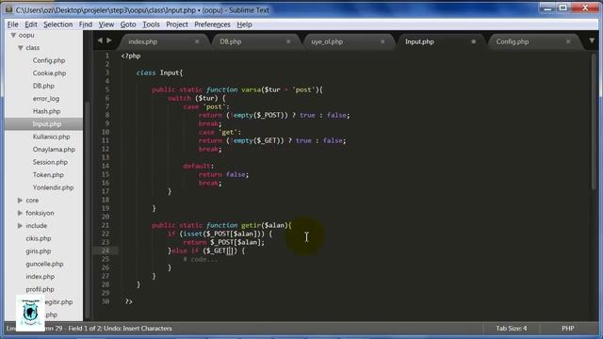Click the next tab right arrow

[x=109, y=40]
